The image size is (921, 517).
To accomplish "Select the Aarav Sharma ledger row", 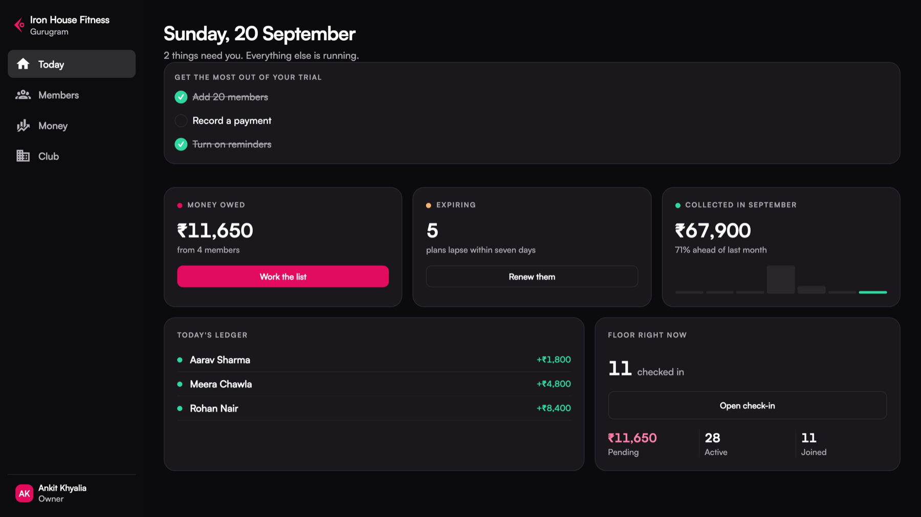I will click(374, 360).
